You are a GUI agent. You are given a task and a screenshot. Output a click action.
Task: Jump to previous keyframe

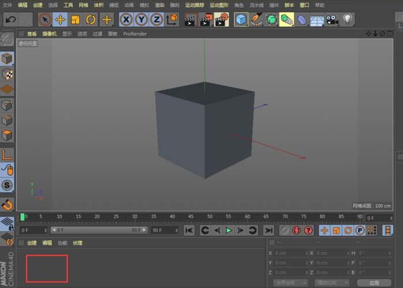205,230
